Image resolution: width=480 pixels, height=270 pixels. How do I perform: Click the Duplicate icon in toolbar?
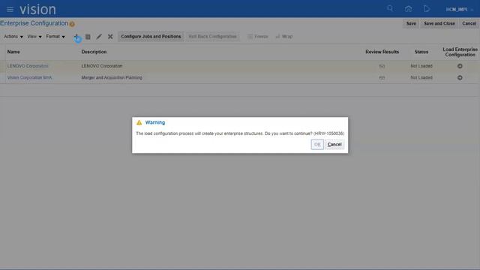tap(88, 37)
